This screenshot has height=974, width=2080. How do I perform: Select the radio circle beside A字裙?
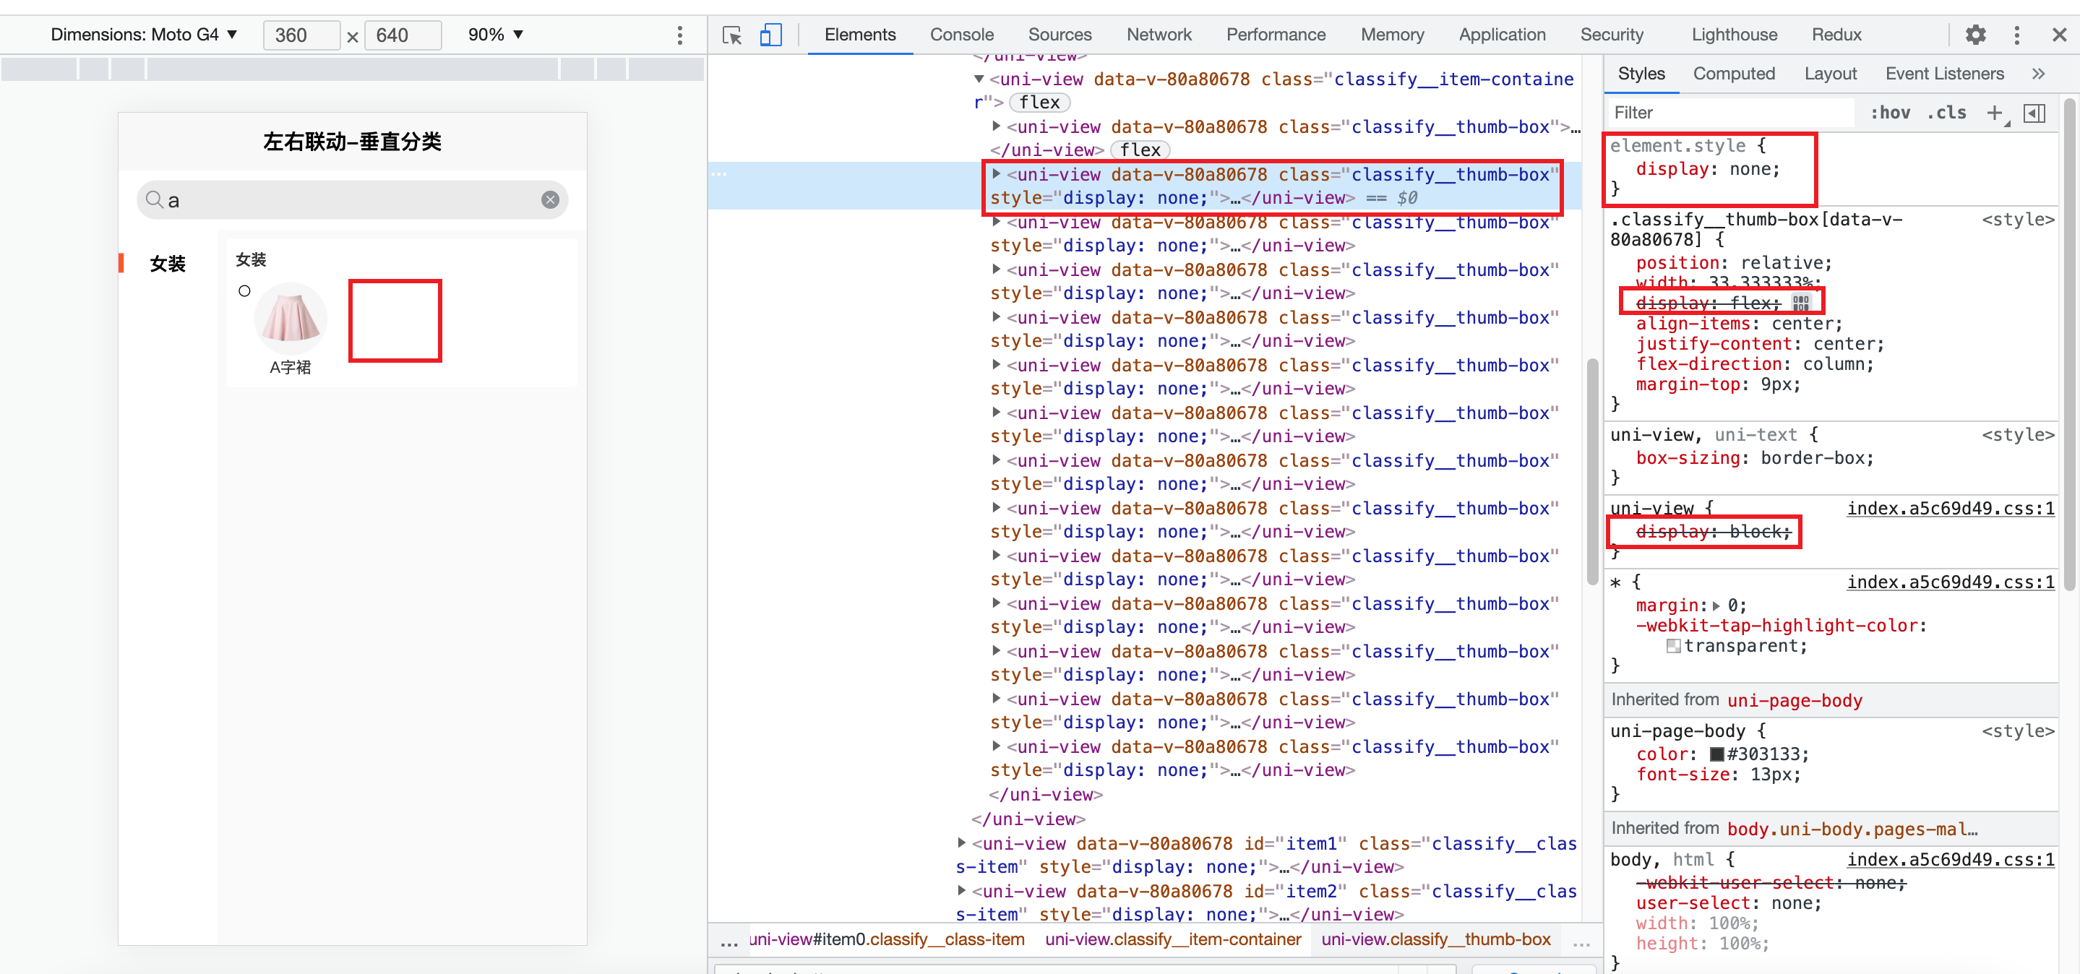(245, 290)
